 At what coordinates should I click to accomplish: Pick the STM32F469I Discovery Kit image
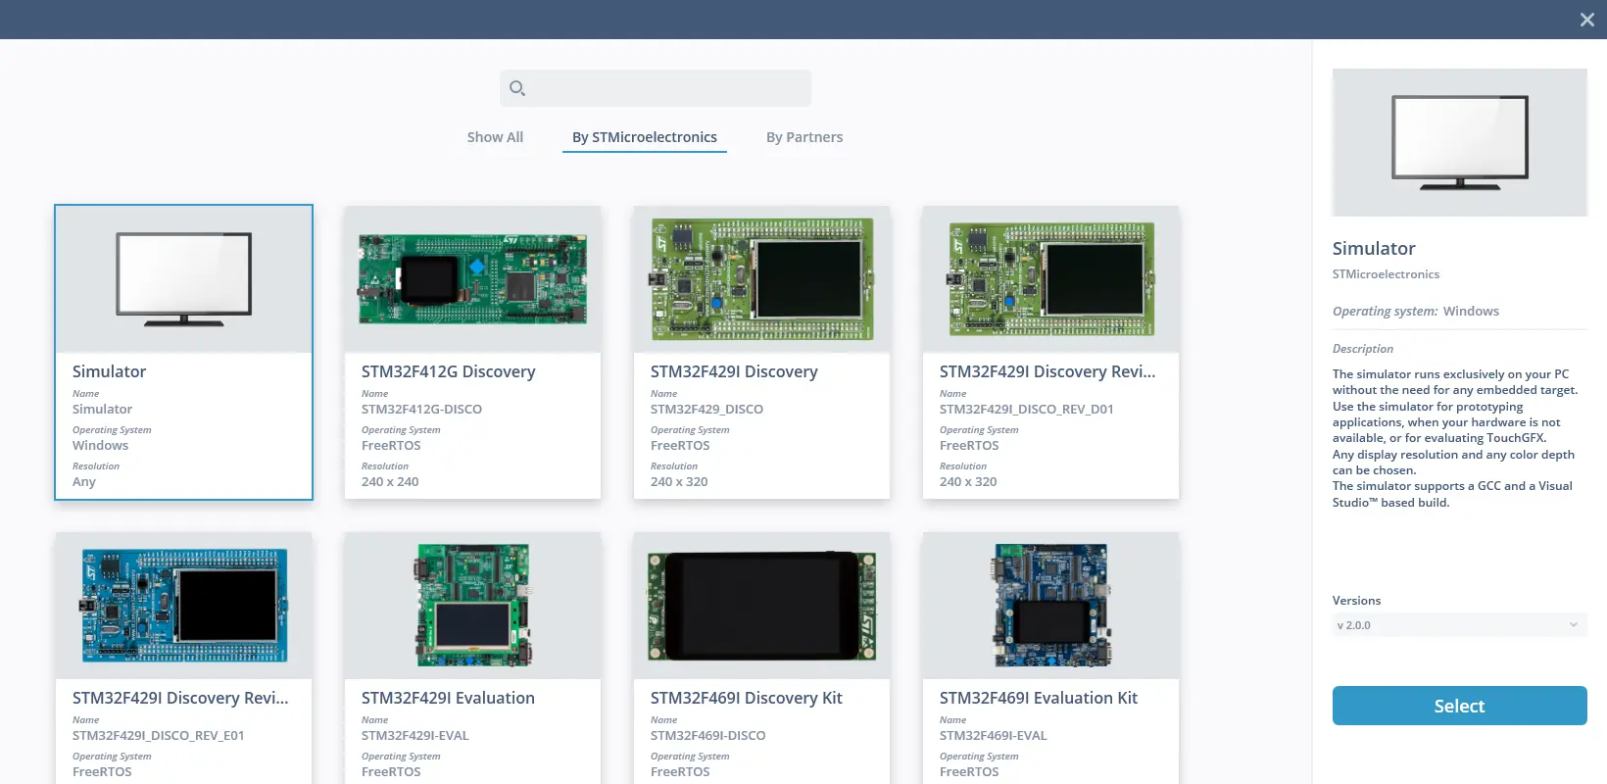tap(761, 606)
